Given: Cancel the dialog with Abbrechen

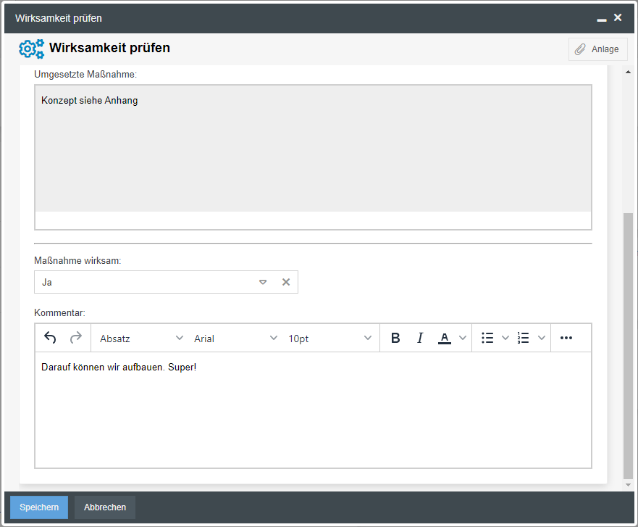Looking at the screenshot, I should click(x=105, y=507).
